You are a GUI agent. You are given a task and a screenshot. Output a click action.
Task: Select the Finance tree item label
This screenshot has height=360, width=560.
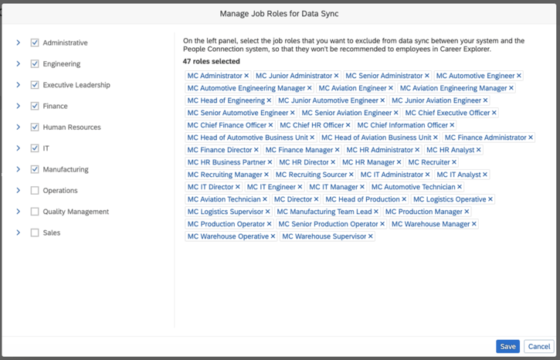(55, 106)
